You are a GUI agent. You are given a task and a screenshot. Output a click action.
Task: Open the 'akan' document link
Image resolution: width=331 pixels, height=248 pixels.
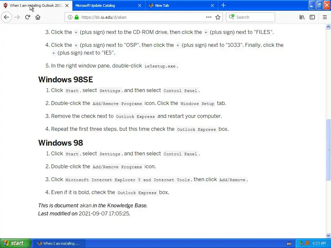pos(85,206)
